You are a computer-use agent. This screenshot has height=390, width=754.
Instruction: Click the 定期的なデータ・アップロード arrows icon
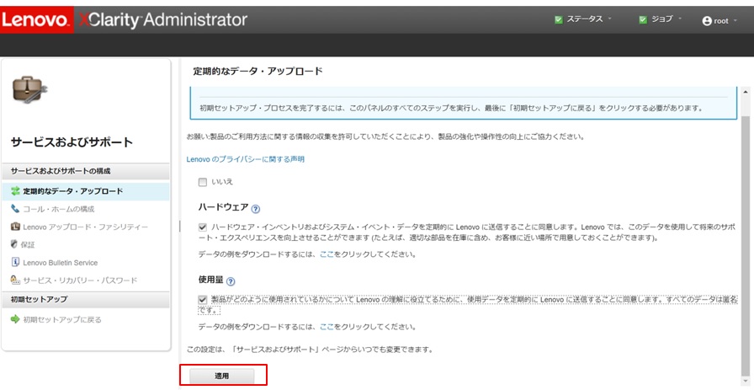tap(15, 191)
